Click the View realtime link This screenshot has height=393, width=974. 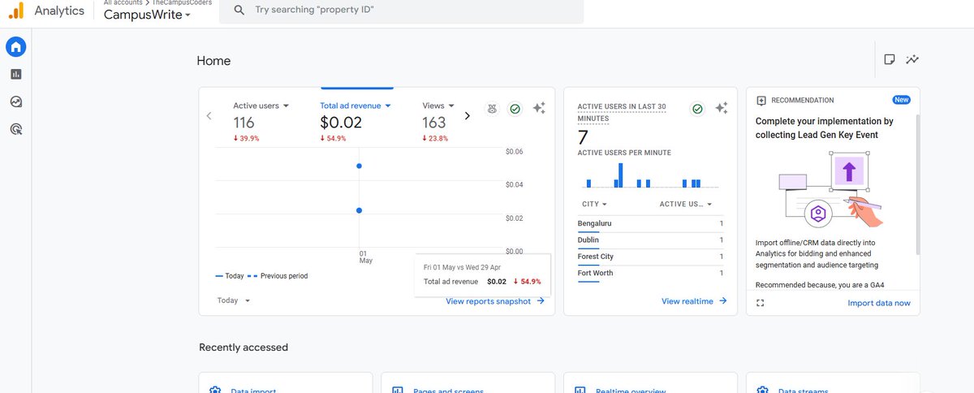click(x=694, y=301)
